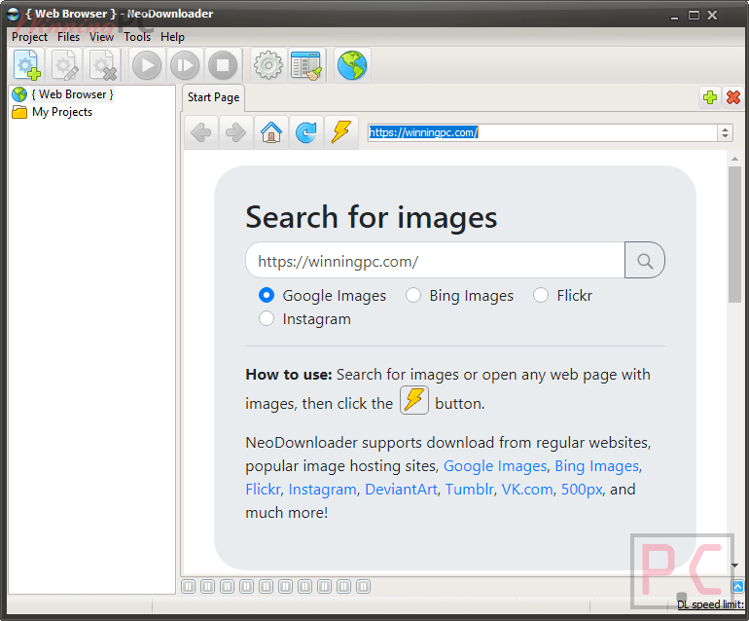Image resolution: width=749 pixels, height=621 pixels.
Task: Select Bing Images radio button
Action: click(x=413, y=295)
